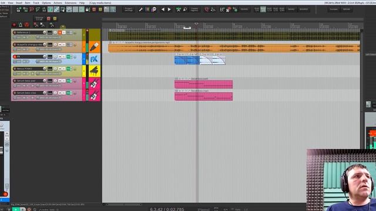Open the View menu
The height and width of the screenshot is (211, 376).
(x=11, y=3)
